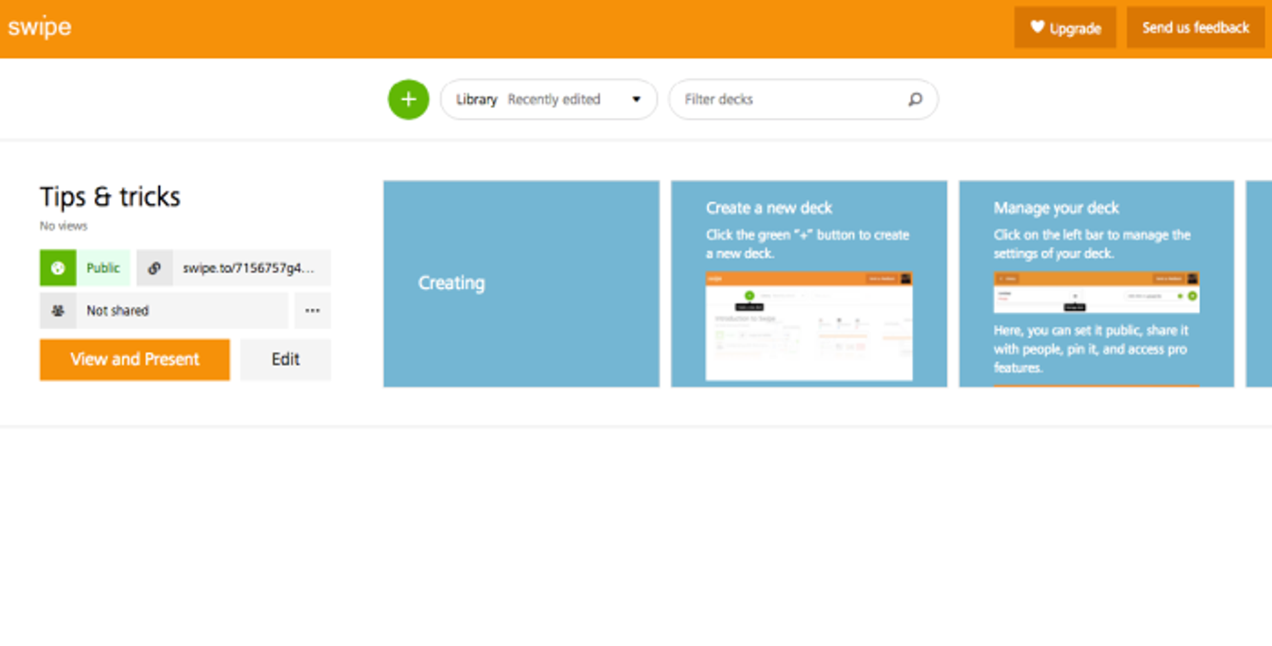Click the No views label
This screenshot has width=1272, height=646.
pyautogui.click(x=64, y=226)
